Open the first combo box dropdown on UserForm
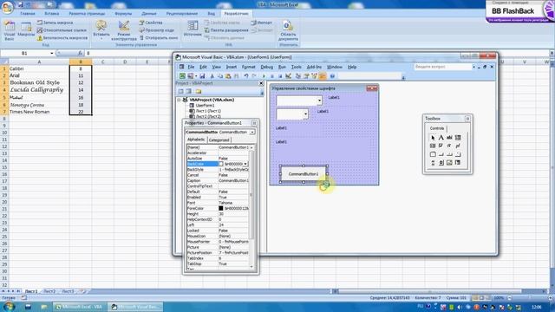This screenshot has width=555, height=312. pos(319,101)
